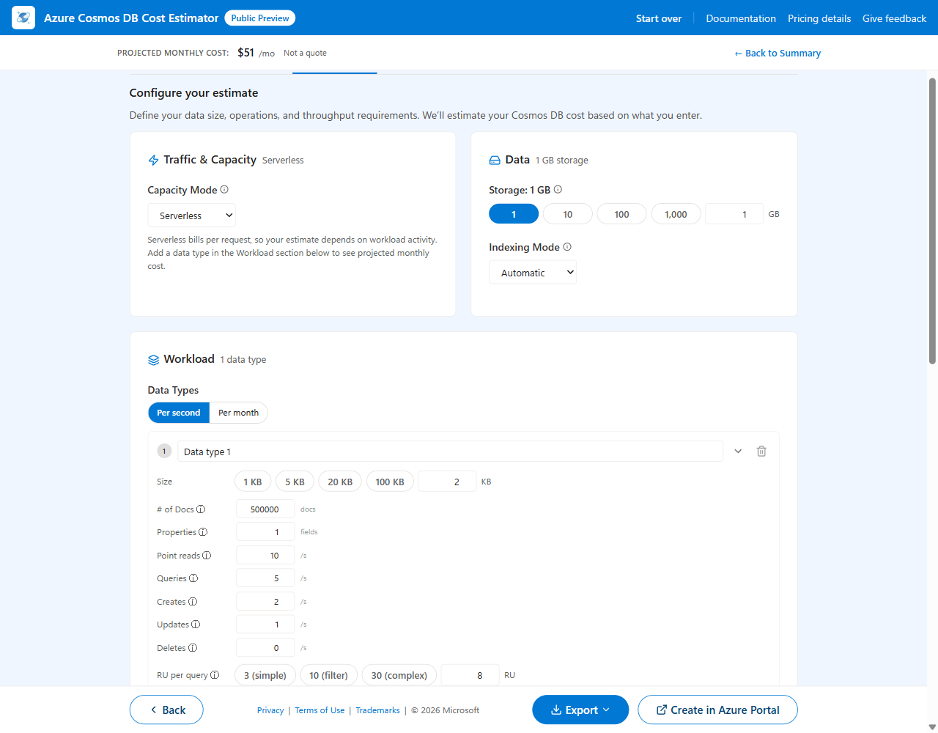Choose 20 KB document size
938x733 pixels.
tap(340, 482)
